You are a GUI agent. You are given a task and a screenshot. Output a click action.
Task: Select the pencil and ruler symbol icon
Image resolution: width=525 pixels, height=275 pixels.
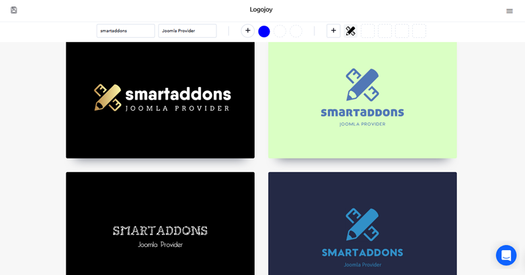350,31
